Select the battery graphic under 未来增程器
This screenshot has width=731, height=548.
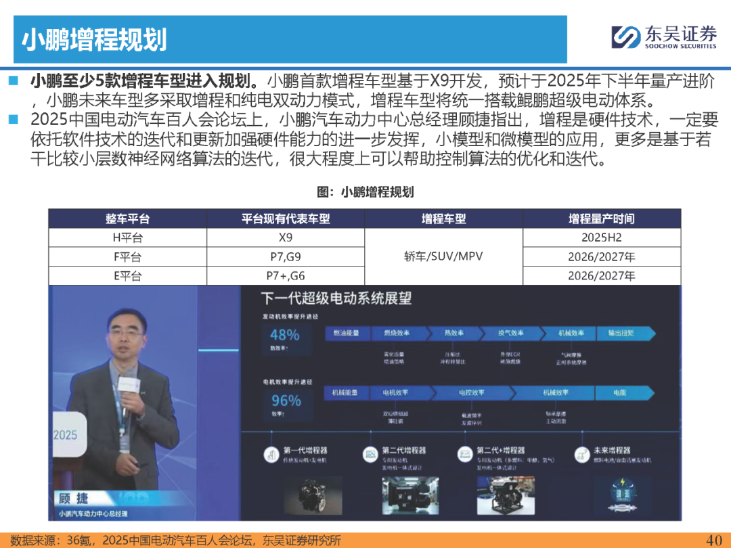point(623,495)
